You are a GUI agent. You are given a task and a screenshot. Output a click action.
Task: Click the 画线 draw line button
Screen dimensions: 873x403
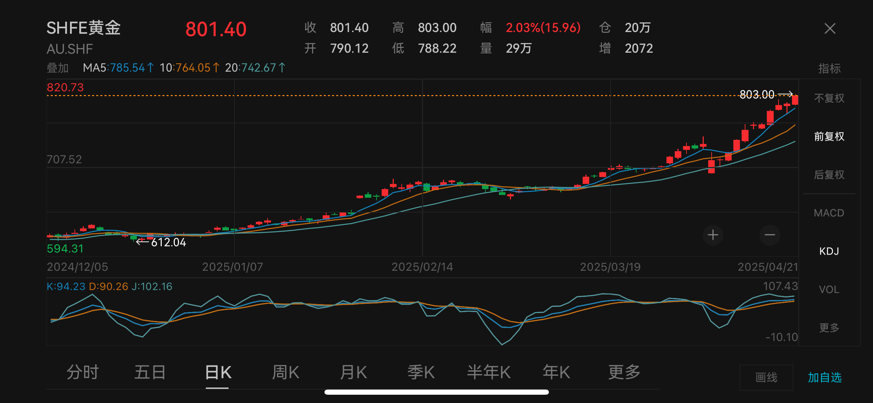(x=766, y=378)
